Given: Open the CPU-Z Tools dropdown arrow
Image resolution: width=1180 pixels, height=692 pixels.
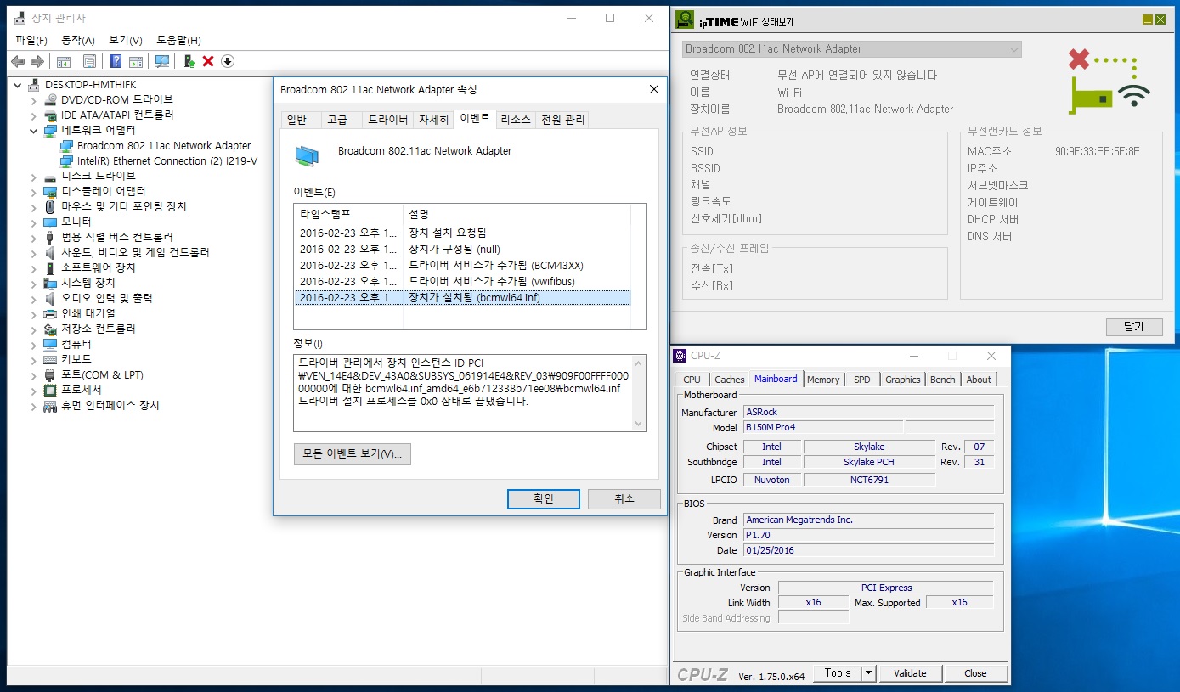Looking at the screenshot, I should [868, 673].
